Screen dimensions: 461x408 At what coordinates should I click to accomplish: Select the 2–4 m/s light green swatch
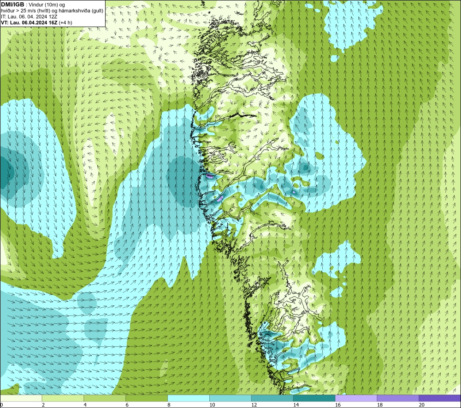tap(63, 398)
